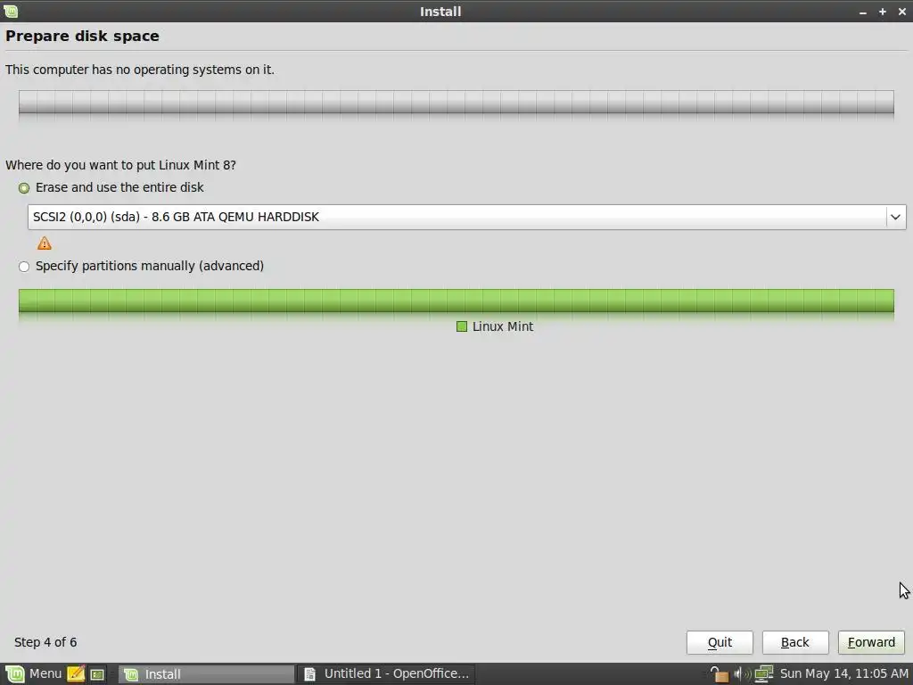This screenshot has width=913, height=685.
Task: Open the terminal launcher in the panel
Action: (97, 674)
